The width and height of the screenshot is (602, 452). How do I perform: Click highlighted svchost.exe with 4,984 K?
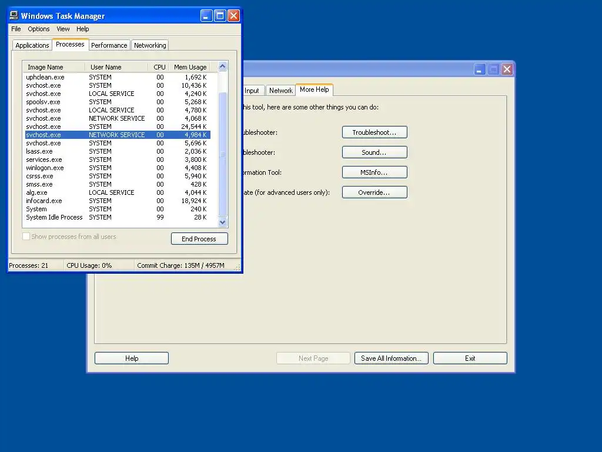click(x=118, y=135)
